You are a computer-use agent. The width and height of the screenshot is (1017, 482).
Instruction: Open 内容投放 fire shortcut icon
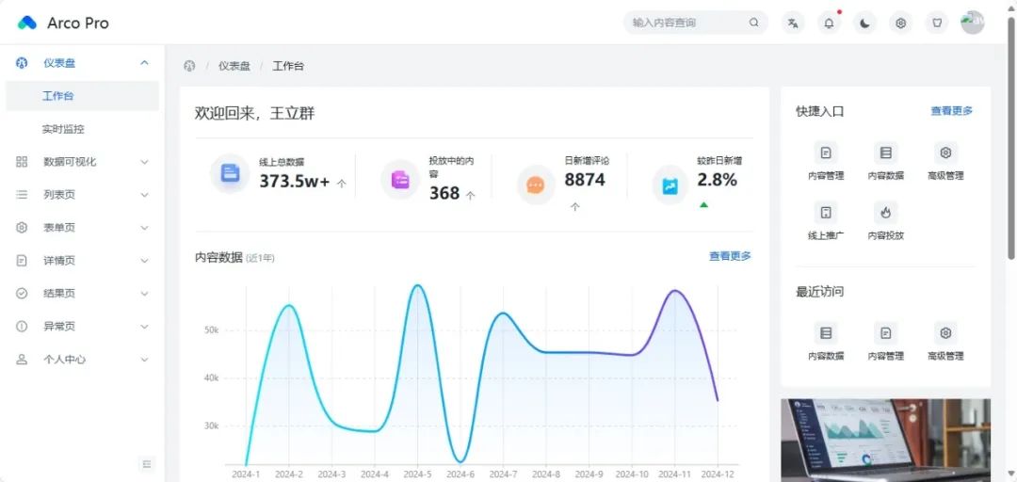coord(885,212)
